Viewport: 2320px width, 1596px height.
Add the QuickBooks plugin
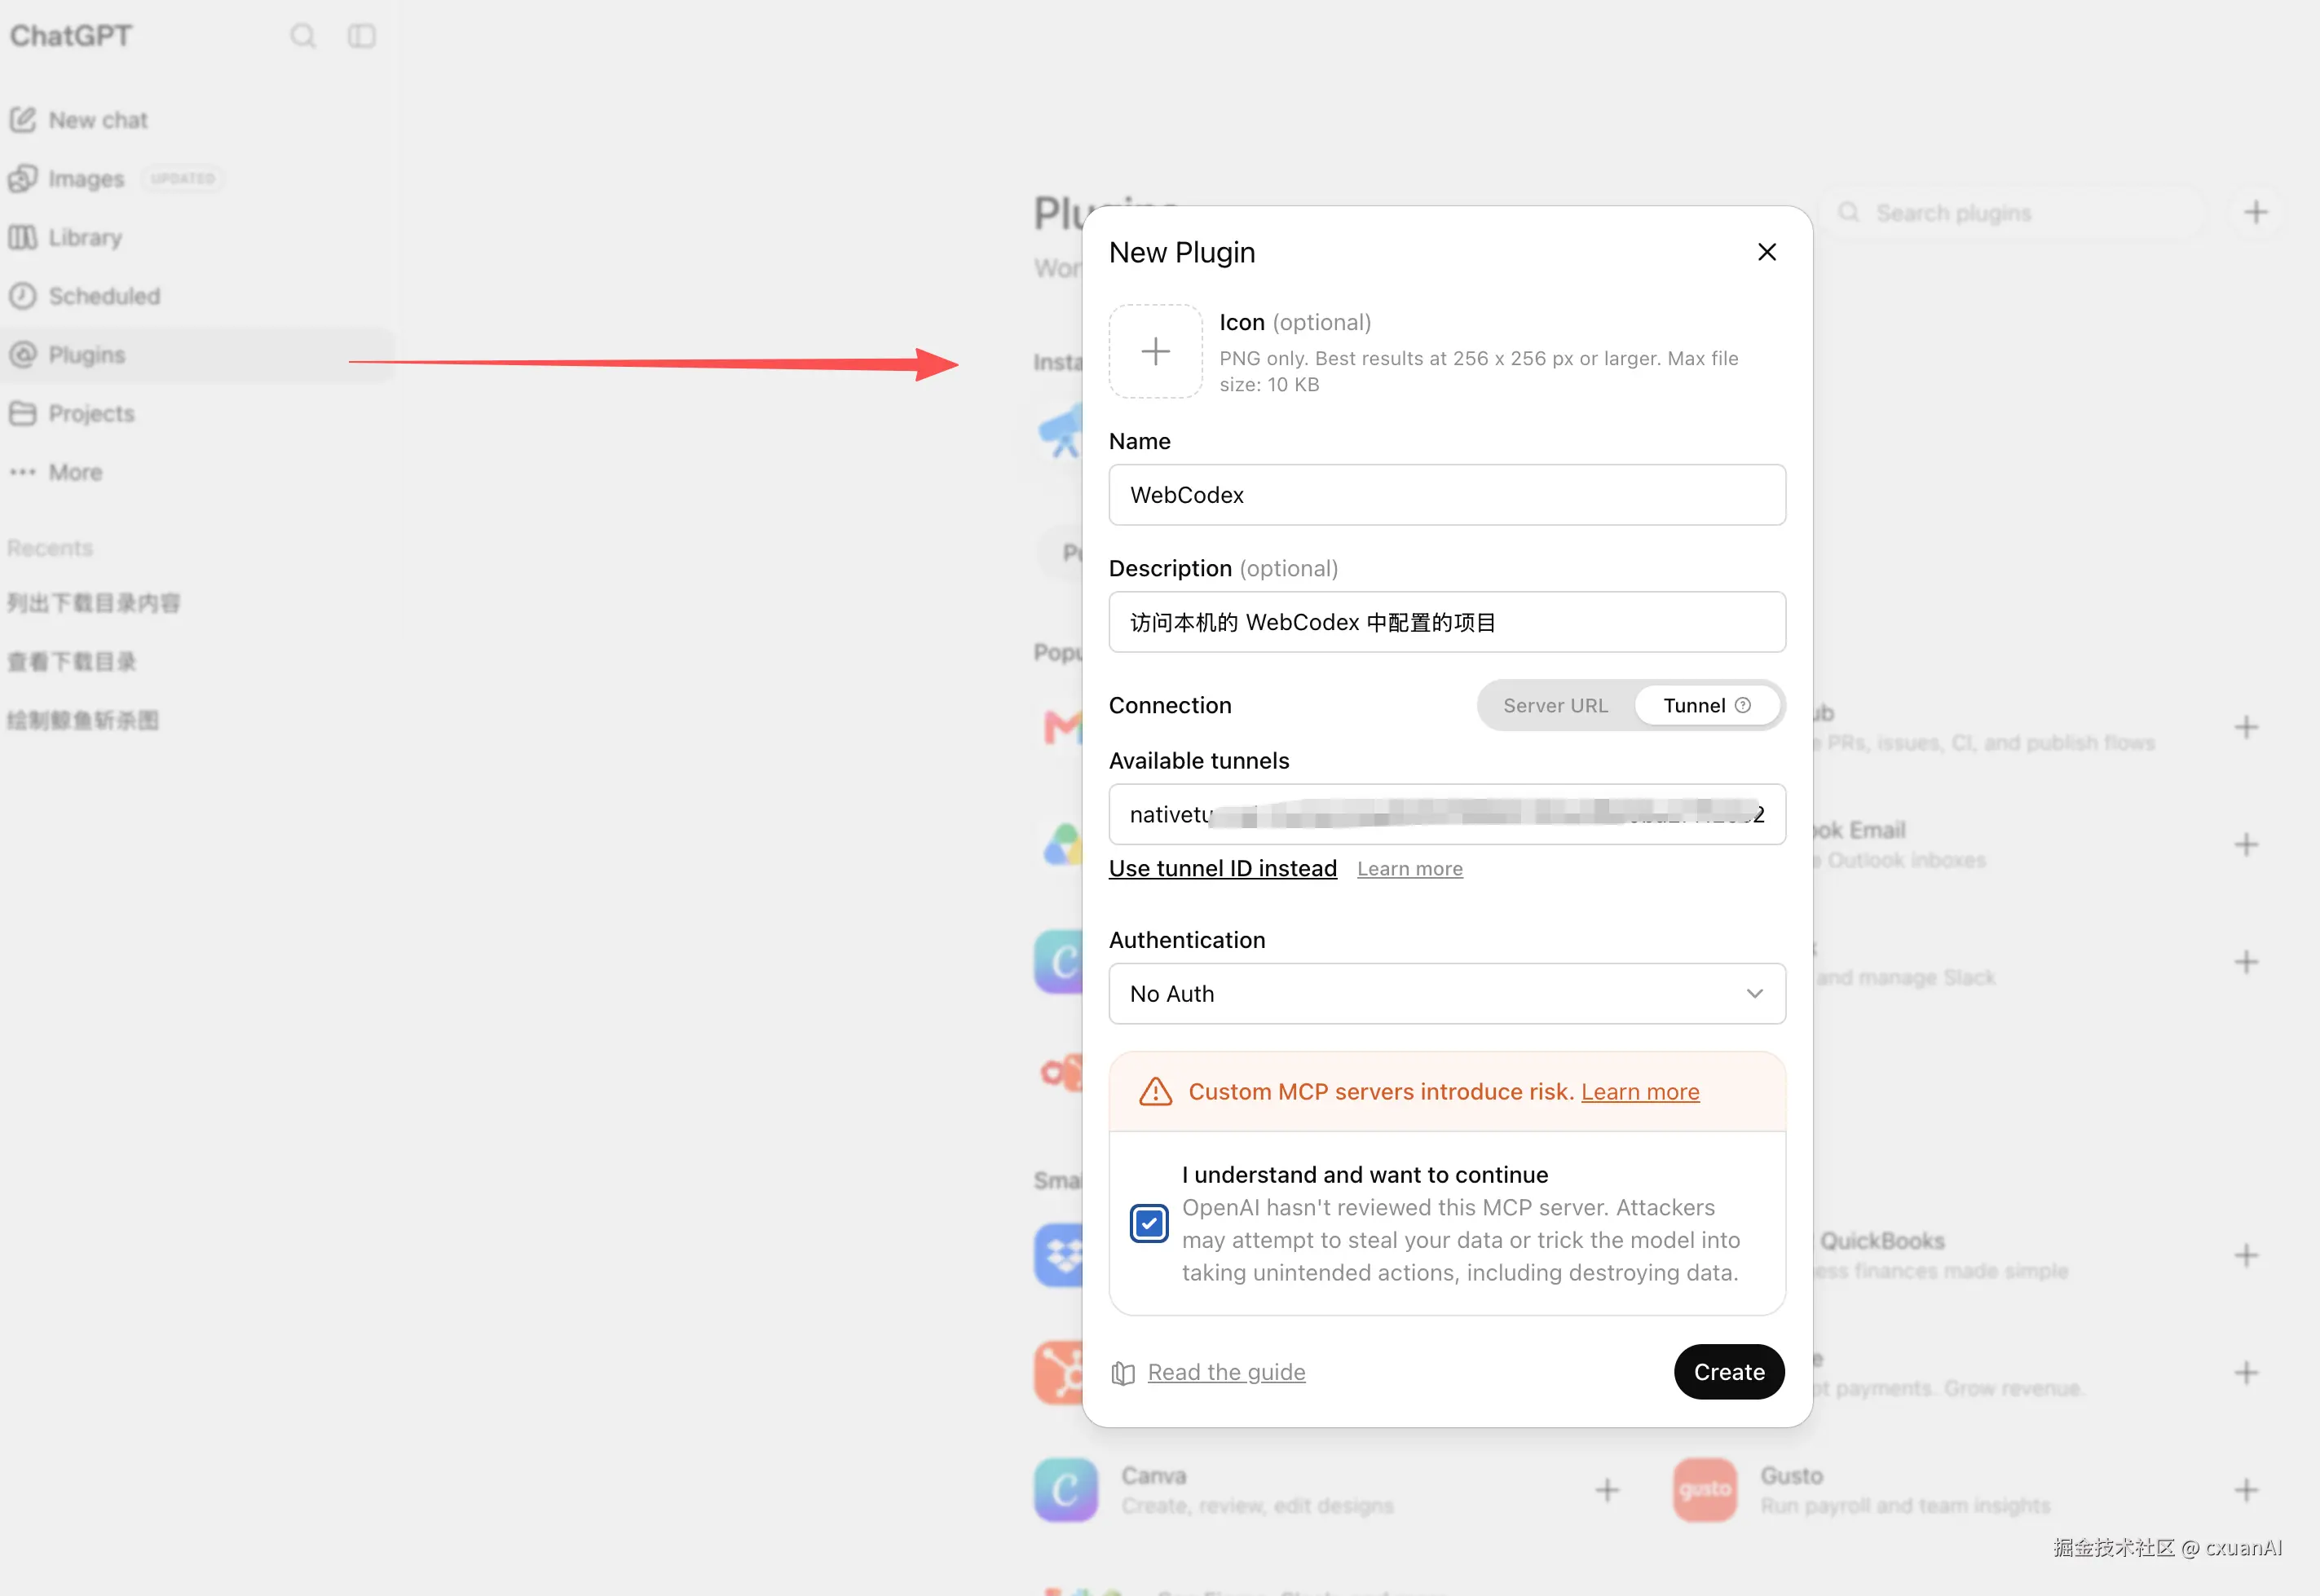tap(2246, 1256)
